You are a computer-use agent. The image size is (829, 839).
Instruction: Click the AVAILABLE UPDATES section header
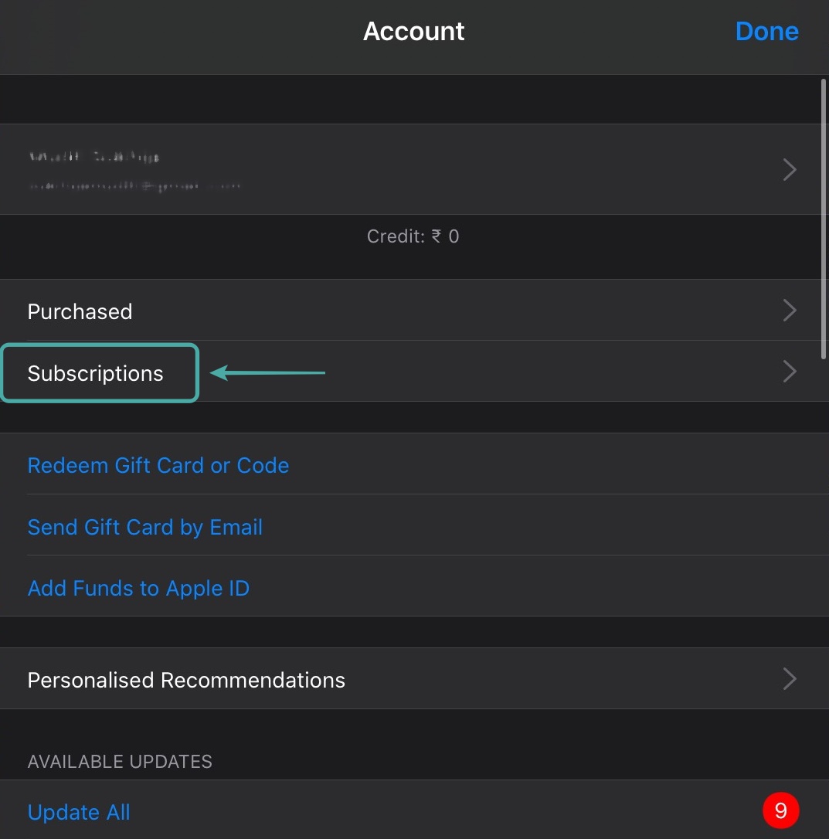(x=120, y=762)
